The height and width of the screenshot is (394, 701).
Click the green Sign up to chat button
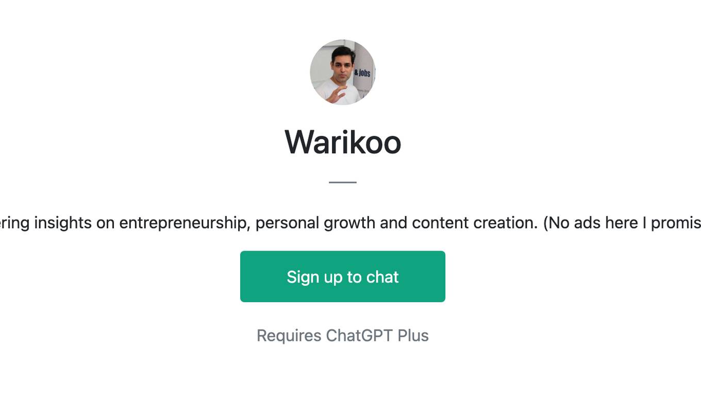(343, 276)
